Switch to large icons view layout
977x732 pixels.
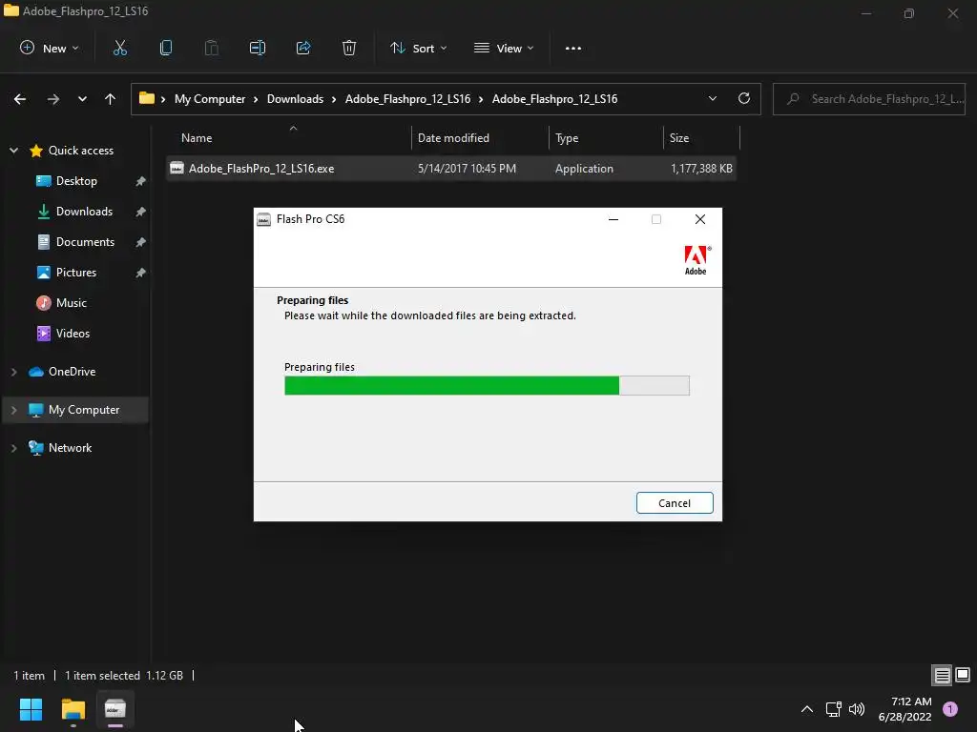963,675
